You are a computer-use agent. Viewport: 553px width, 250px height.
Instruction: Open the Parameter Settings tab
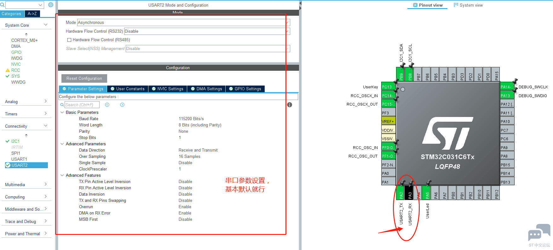83,89
